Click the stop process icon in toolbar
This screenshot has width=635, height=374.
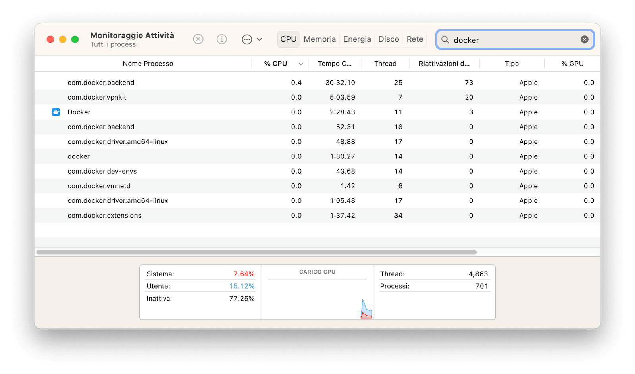(198, 39)
